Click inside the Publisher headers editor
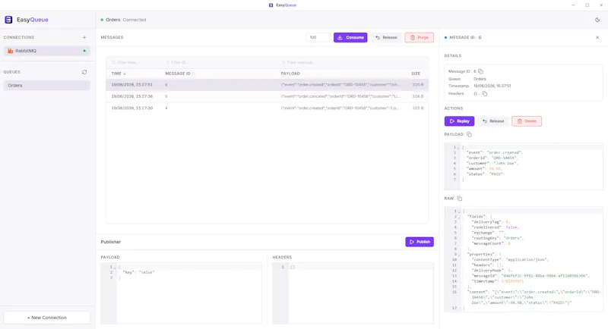608x329 pixels. [x=360, y=293]
